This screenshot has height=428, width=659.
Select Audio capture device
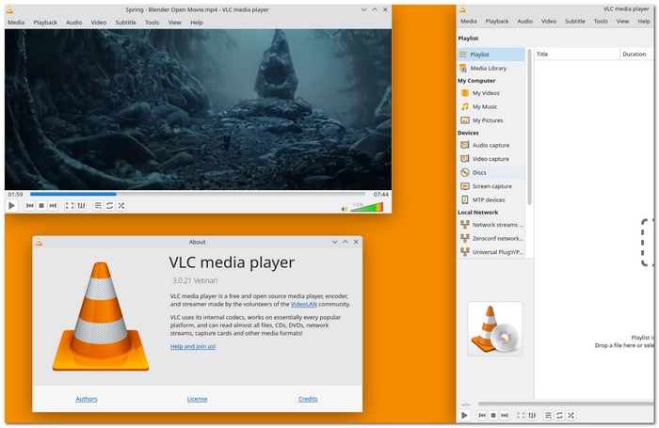click(490, 145)
